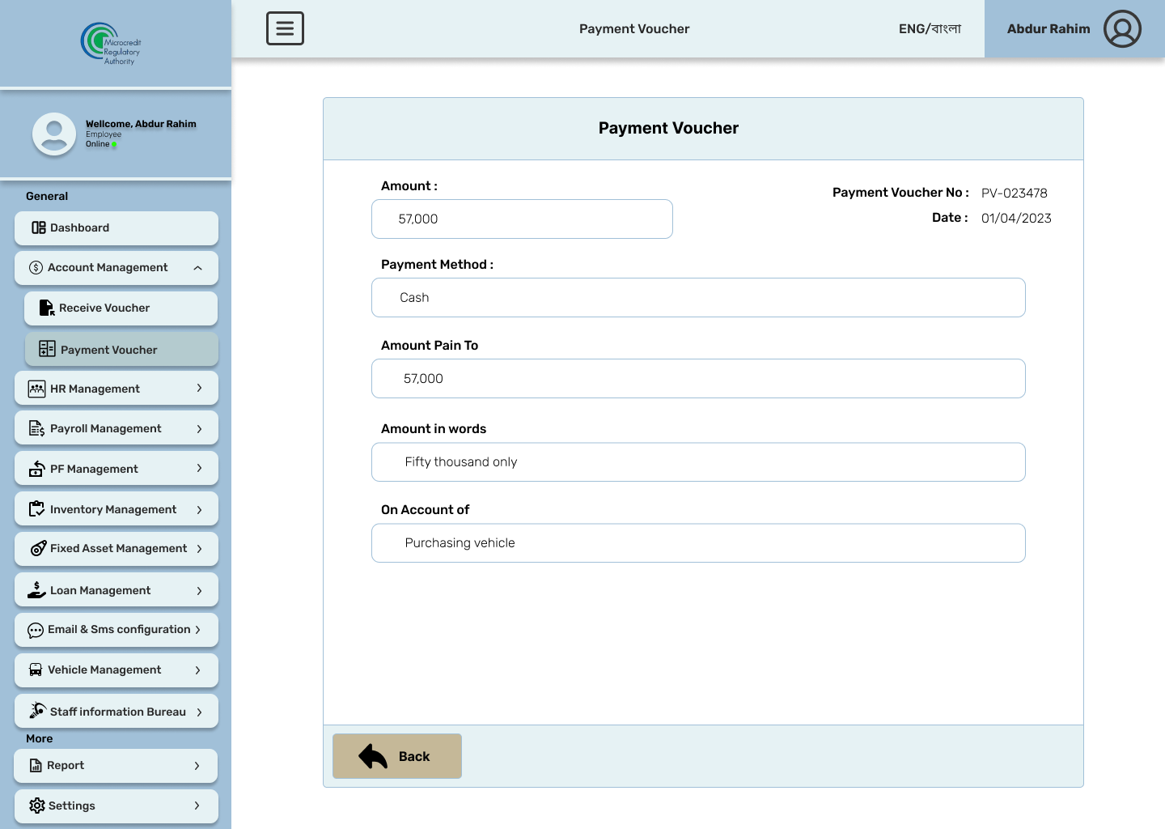This screenshot has height=829, width=1165.
Task: Click the More section heading
Action: (39, 738)
